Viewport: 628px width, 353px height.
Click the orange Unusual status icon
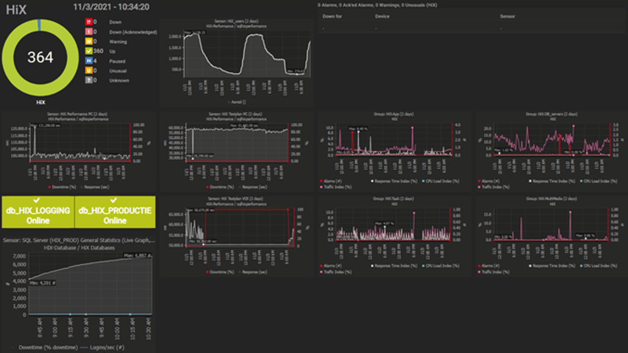[x=90, y=70]
